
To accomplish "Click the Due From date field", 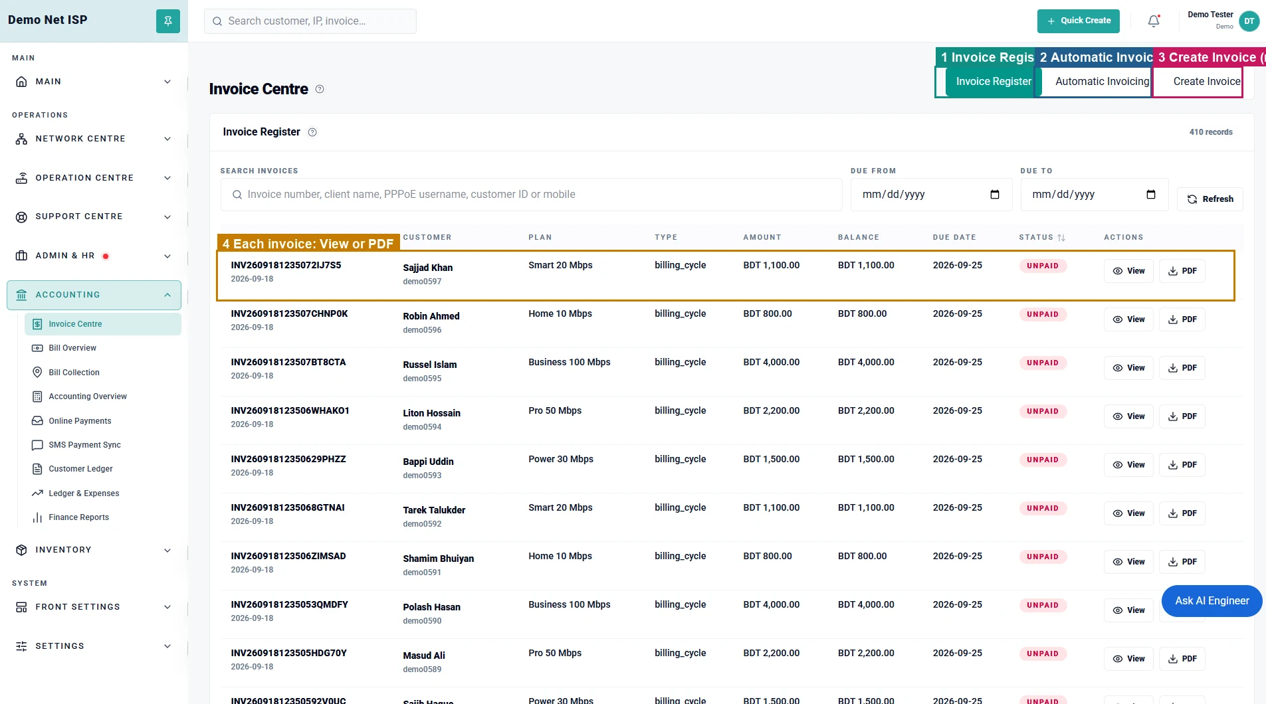I will (x=931, y=195).
